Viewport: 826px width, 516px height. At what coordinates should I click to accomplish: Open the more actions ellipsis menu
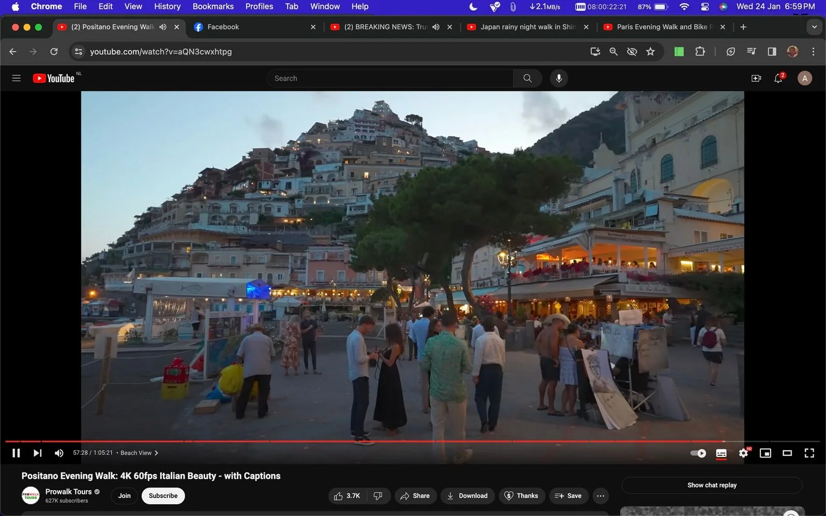[x=601, y=496]
